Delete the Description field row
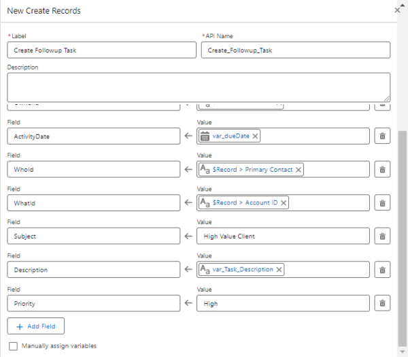 382,270
